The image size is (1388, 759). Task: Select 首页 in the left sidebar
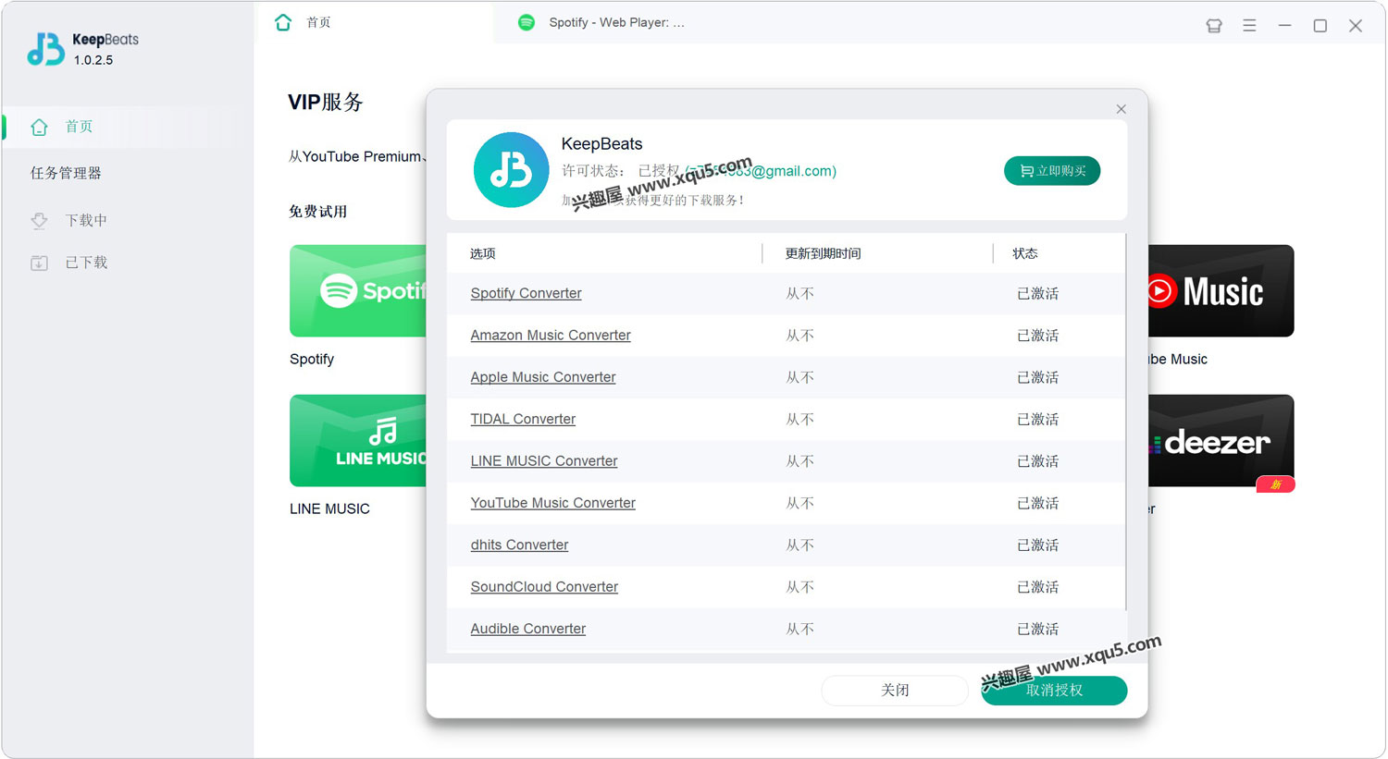pos(79,127)
